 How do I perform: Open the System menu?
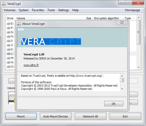point(24,10)
